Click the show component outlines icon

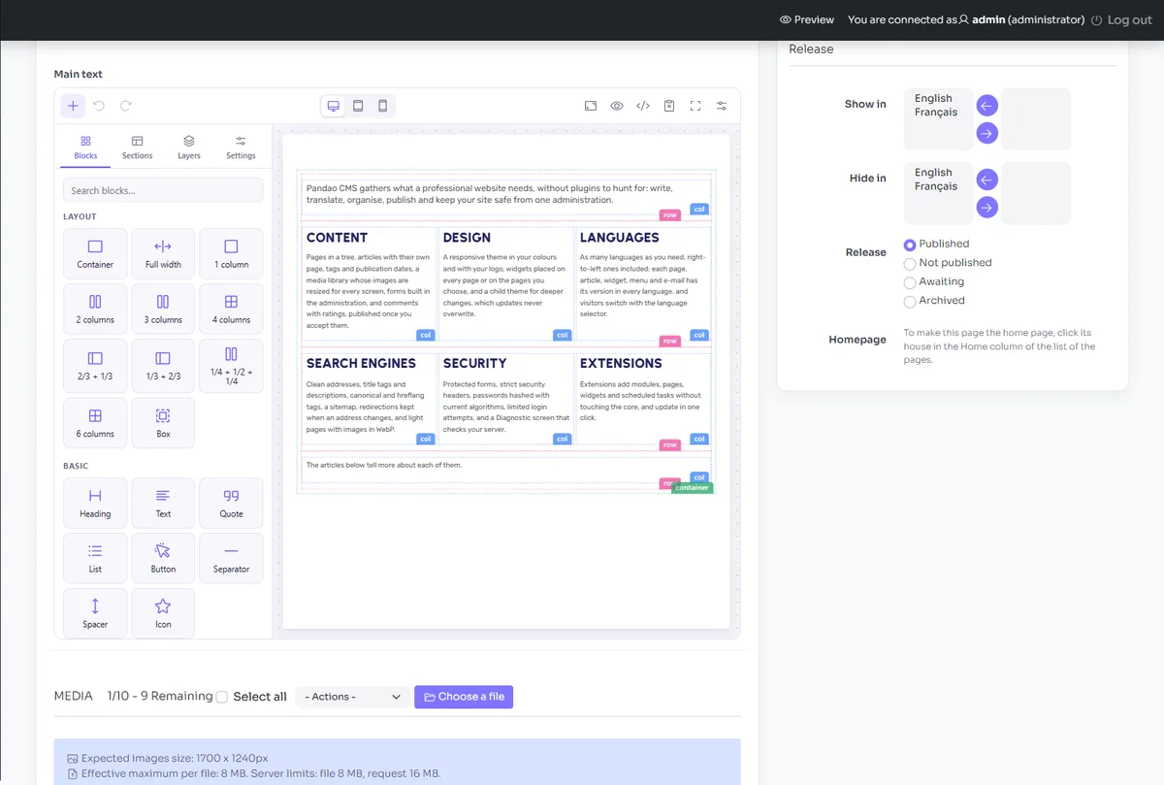[x=591, y=106]
